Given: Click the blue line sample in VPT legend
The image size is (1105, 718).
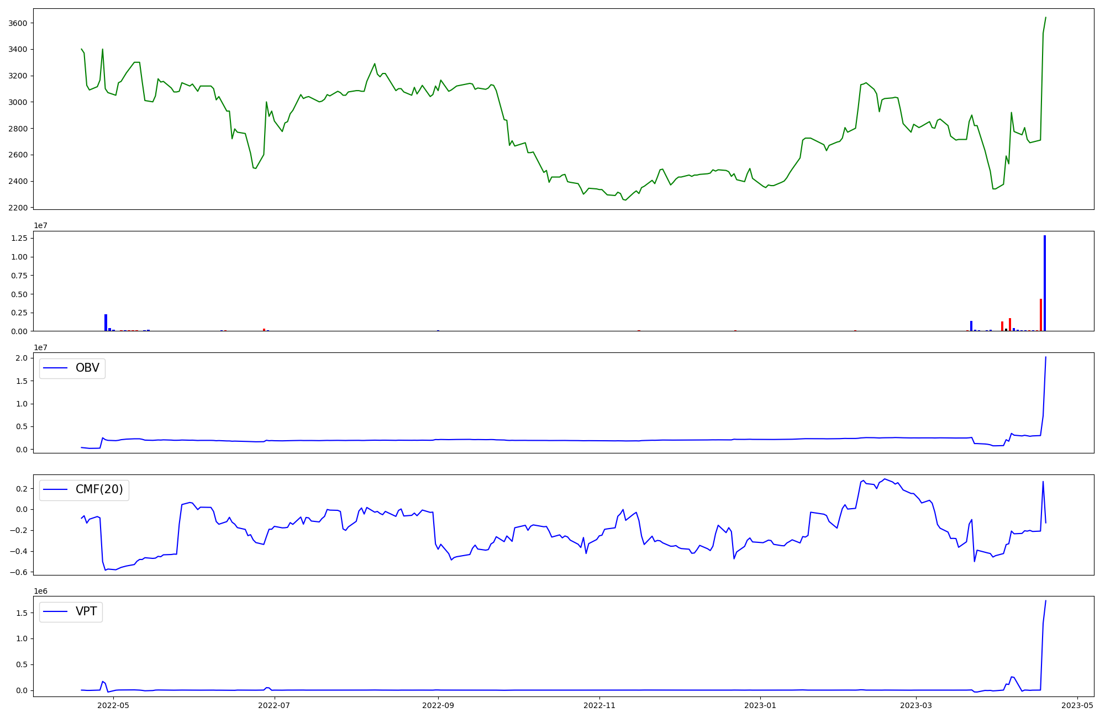Looking at the screenshot, I should (x=55, y=611).
